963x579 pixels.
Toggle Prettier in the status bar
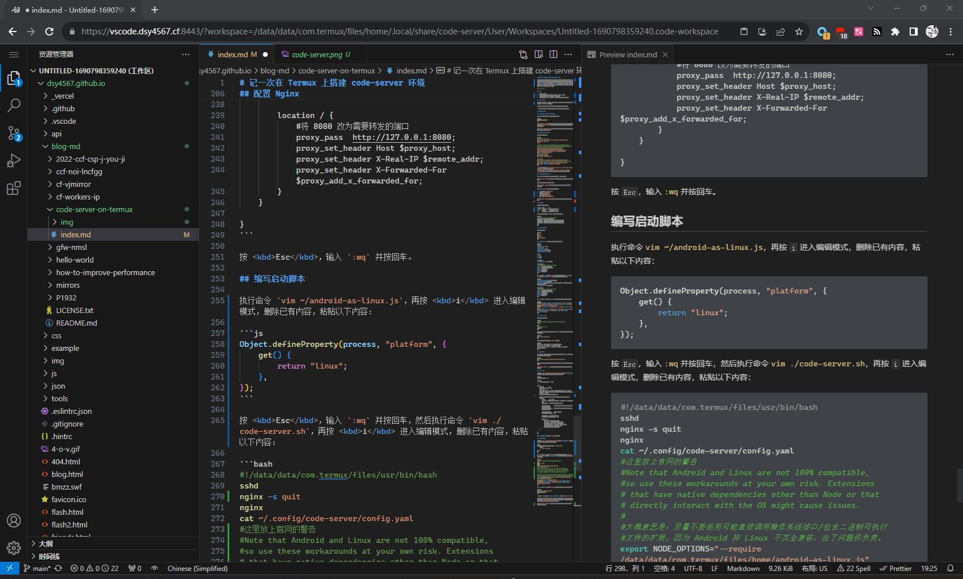(895, 568)
